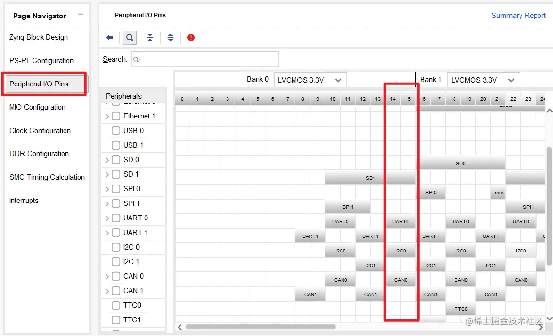Screen dimensions: 553x336
Task: Enable the I2C 0 checkbox
Action: click(116, 247)
